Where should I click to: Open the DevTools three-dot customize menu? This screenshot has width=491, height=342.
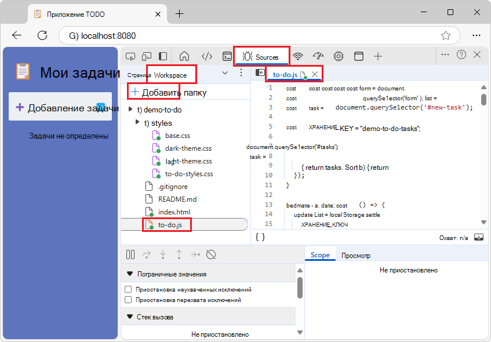coord(445,55)
